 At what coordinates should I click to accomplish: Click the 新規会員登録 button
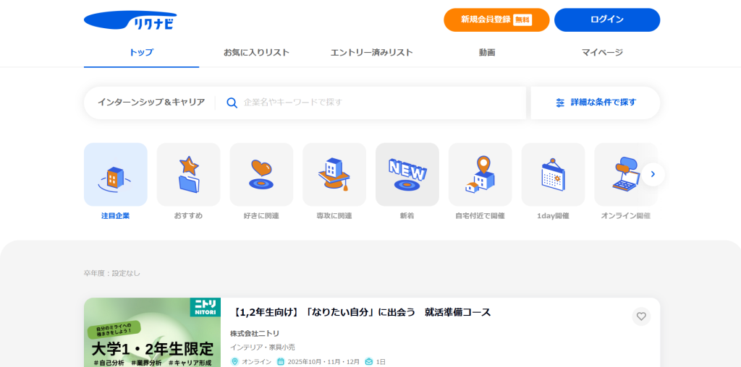[496, 20]
